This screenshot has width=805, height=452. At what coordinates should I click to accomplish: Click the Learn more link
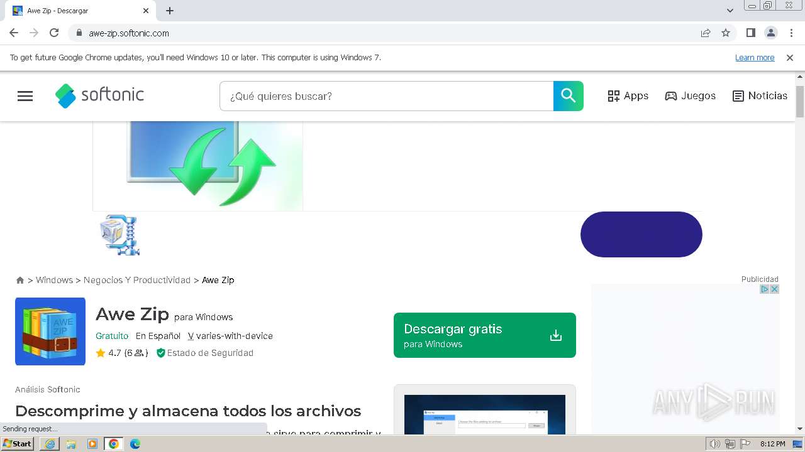(755, 58)
